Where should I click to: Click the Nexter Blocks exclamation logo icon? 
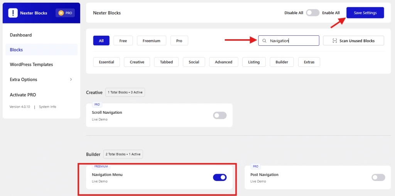pyautogui.click(x=13, y=13)
